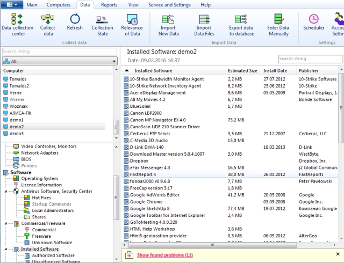Collapse the Commercial/Freeware tree node

(x=6, y=223)
